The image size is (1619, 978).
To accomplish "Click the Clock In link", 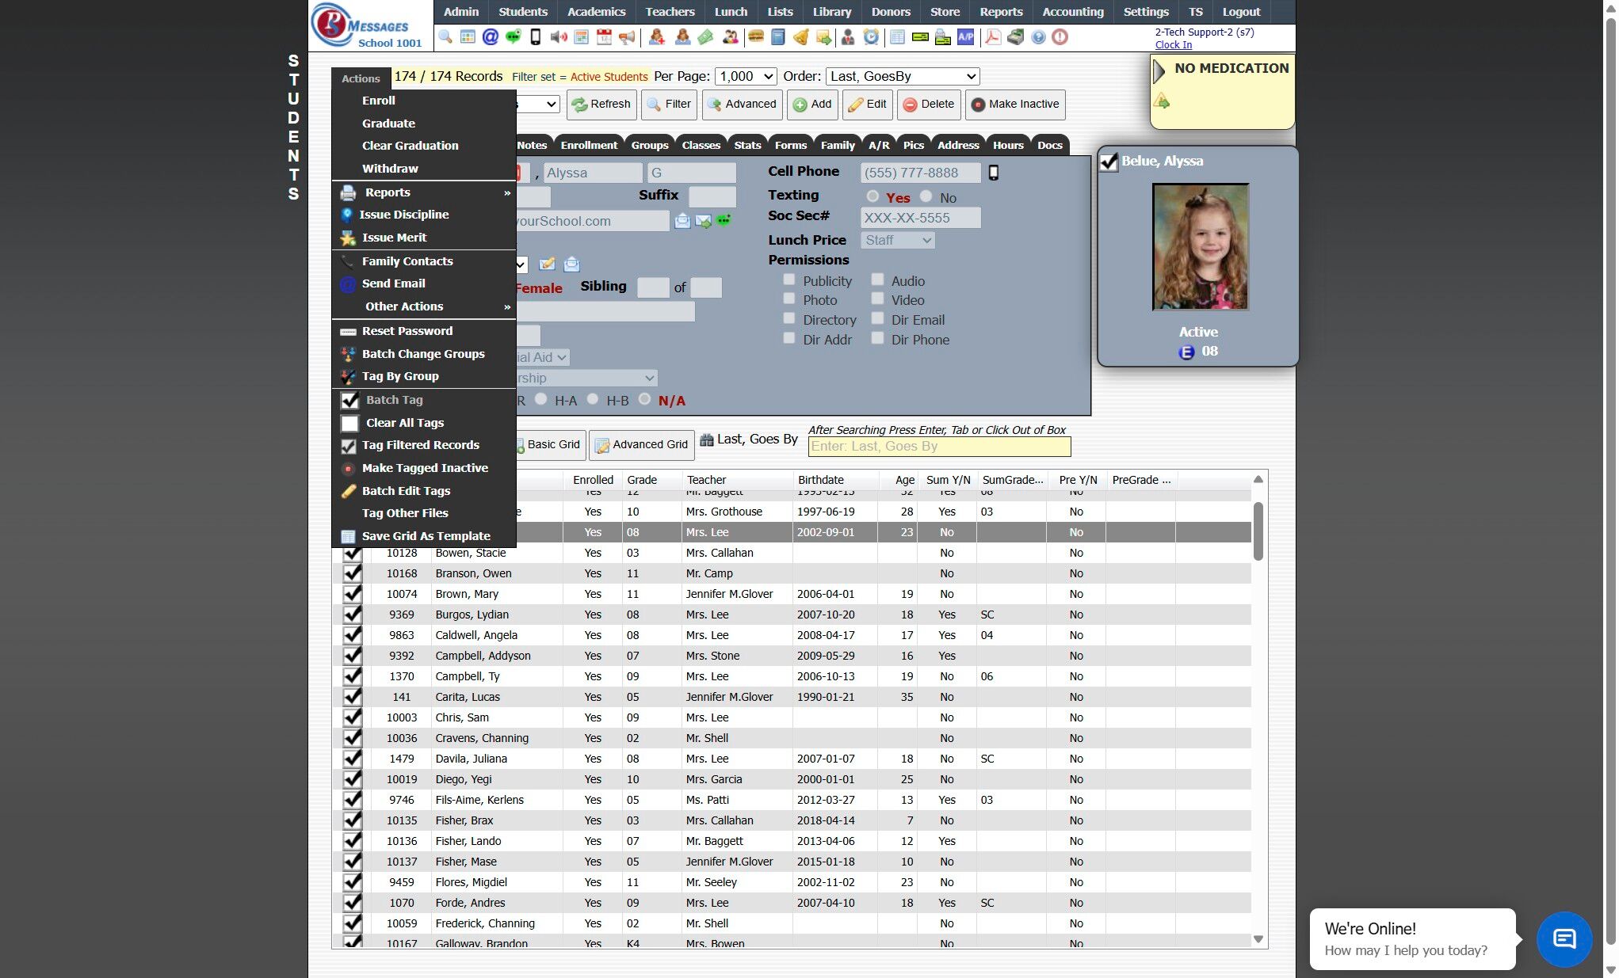I will pyautogui.click(x=1173, y=44).
